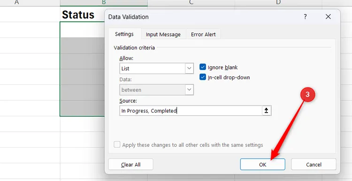Viewport: 352px width, 181px height.
Task: Select column B header
Action: tap(104, 3)
